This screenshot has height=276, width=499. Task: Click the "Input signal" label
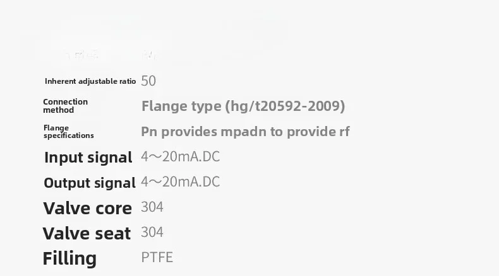(88, 158)
